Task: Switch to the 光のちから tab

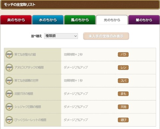Action: click(112, 20)
